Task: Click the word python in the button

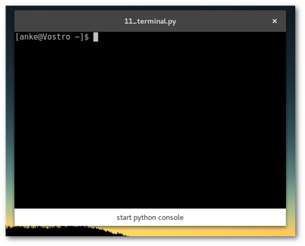Action: [145, 218]
